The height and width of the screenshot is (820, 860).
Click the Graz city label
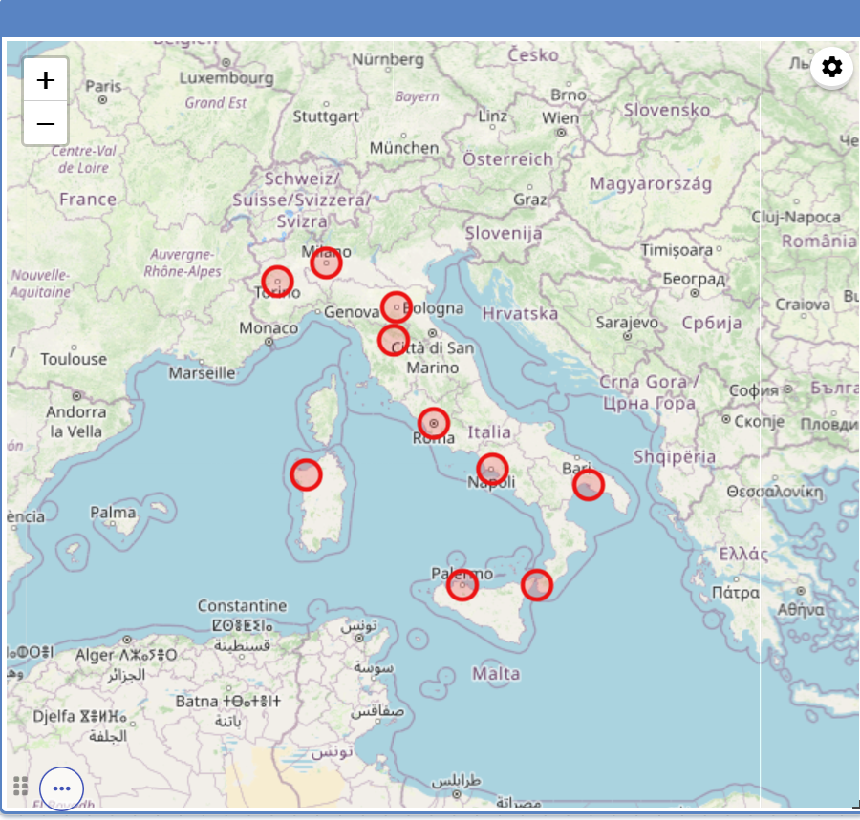(529, 200)
